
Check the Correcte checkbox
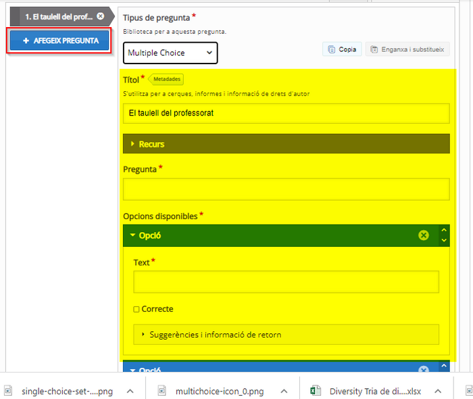pos(136,309)
